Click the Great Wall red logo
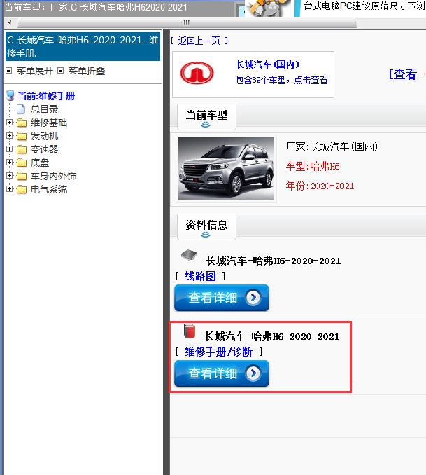Image resolution: width=426 pixels, height=475 pixels. [x=197, y=73]
